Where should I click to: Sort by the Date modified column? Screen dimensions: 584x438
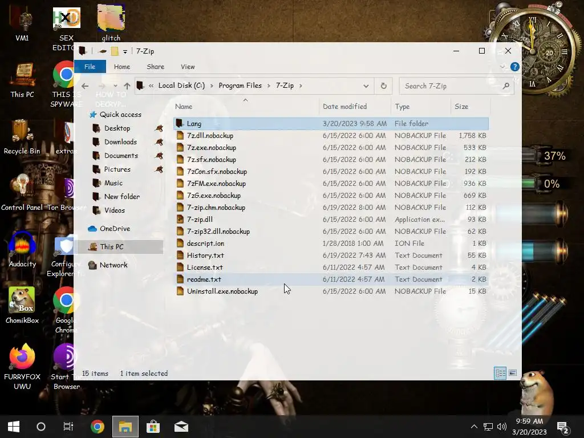click(355, 107)
